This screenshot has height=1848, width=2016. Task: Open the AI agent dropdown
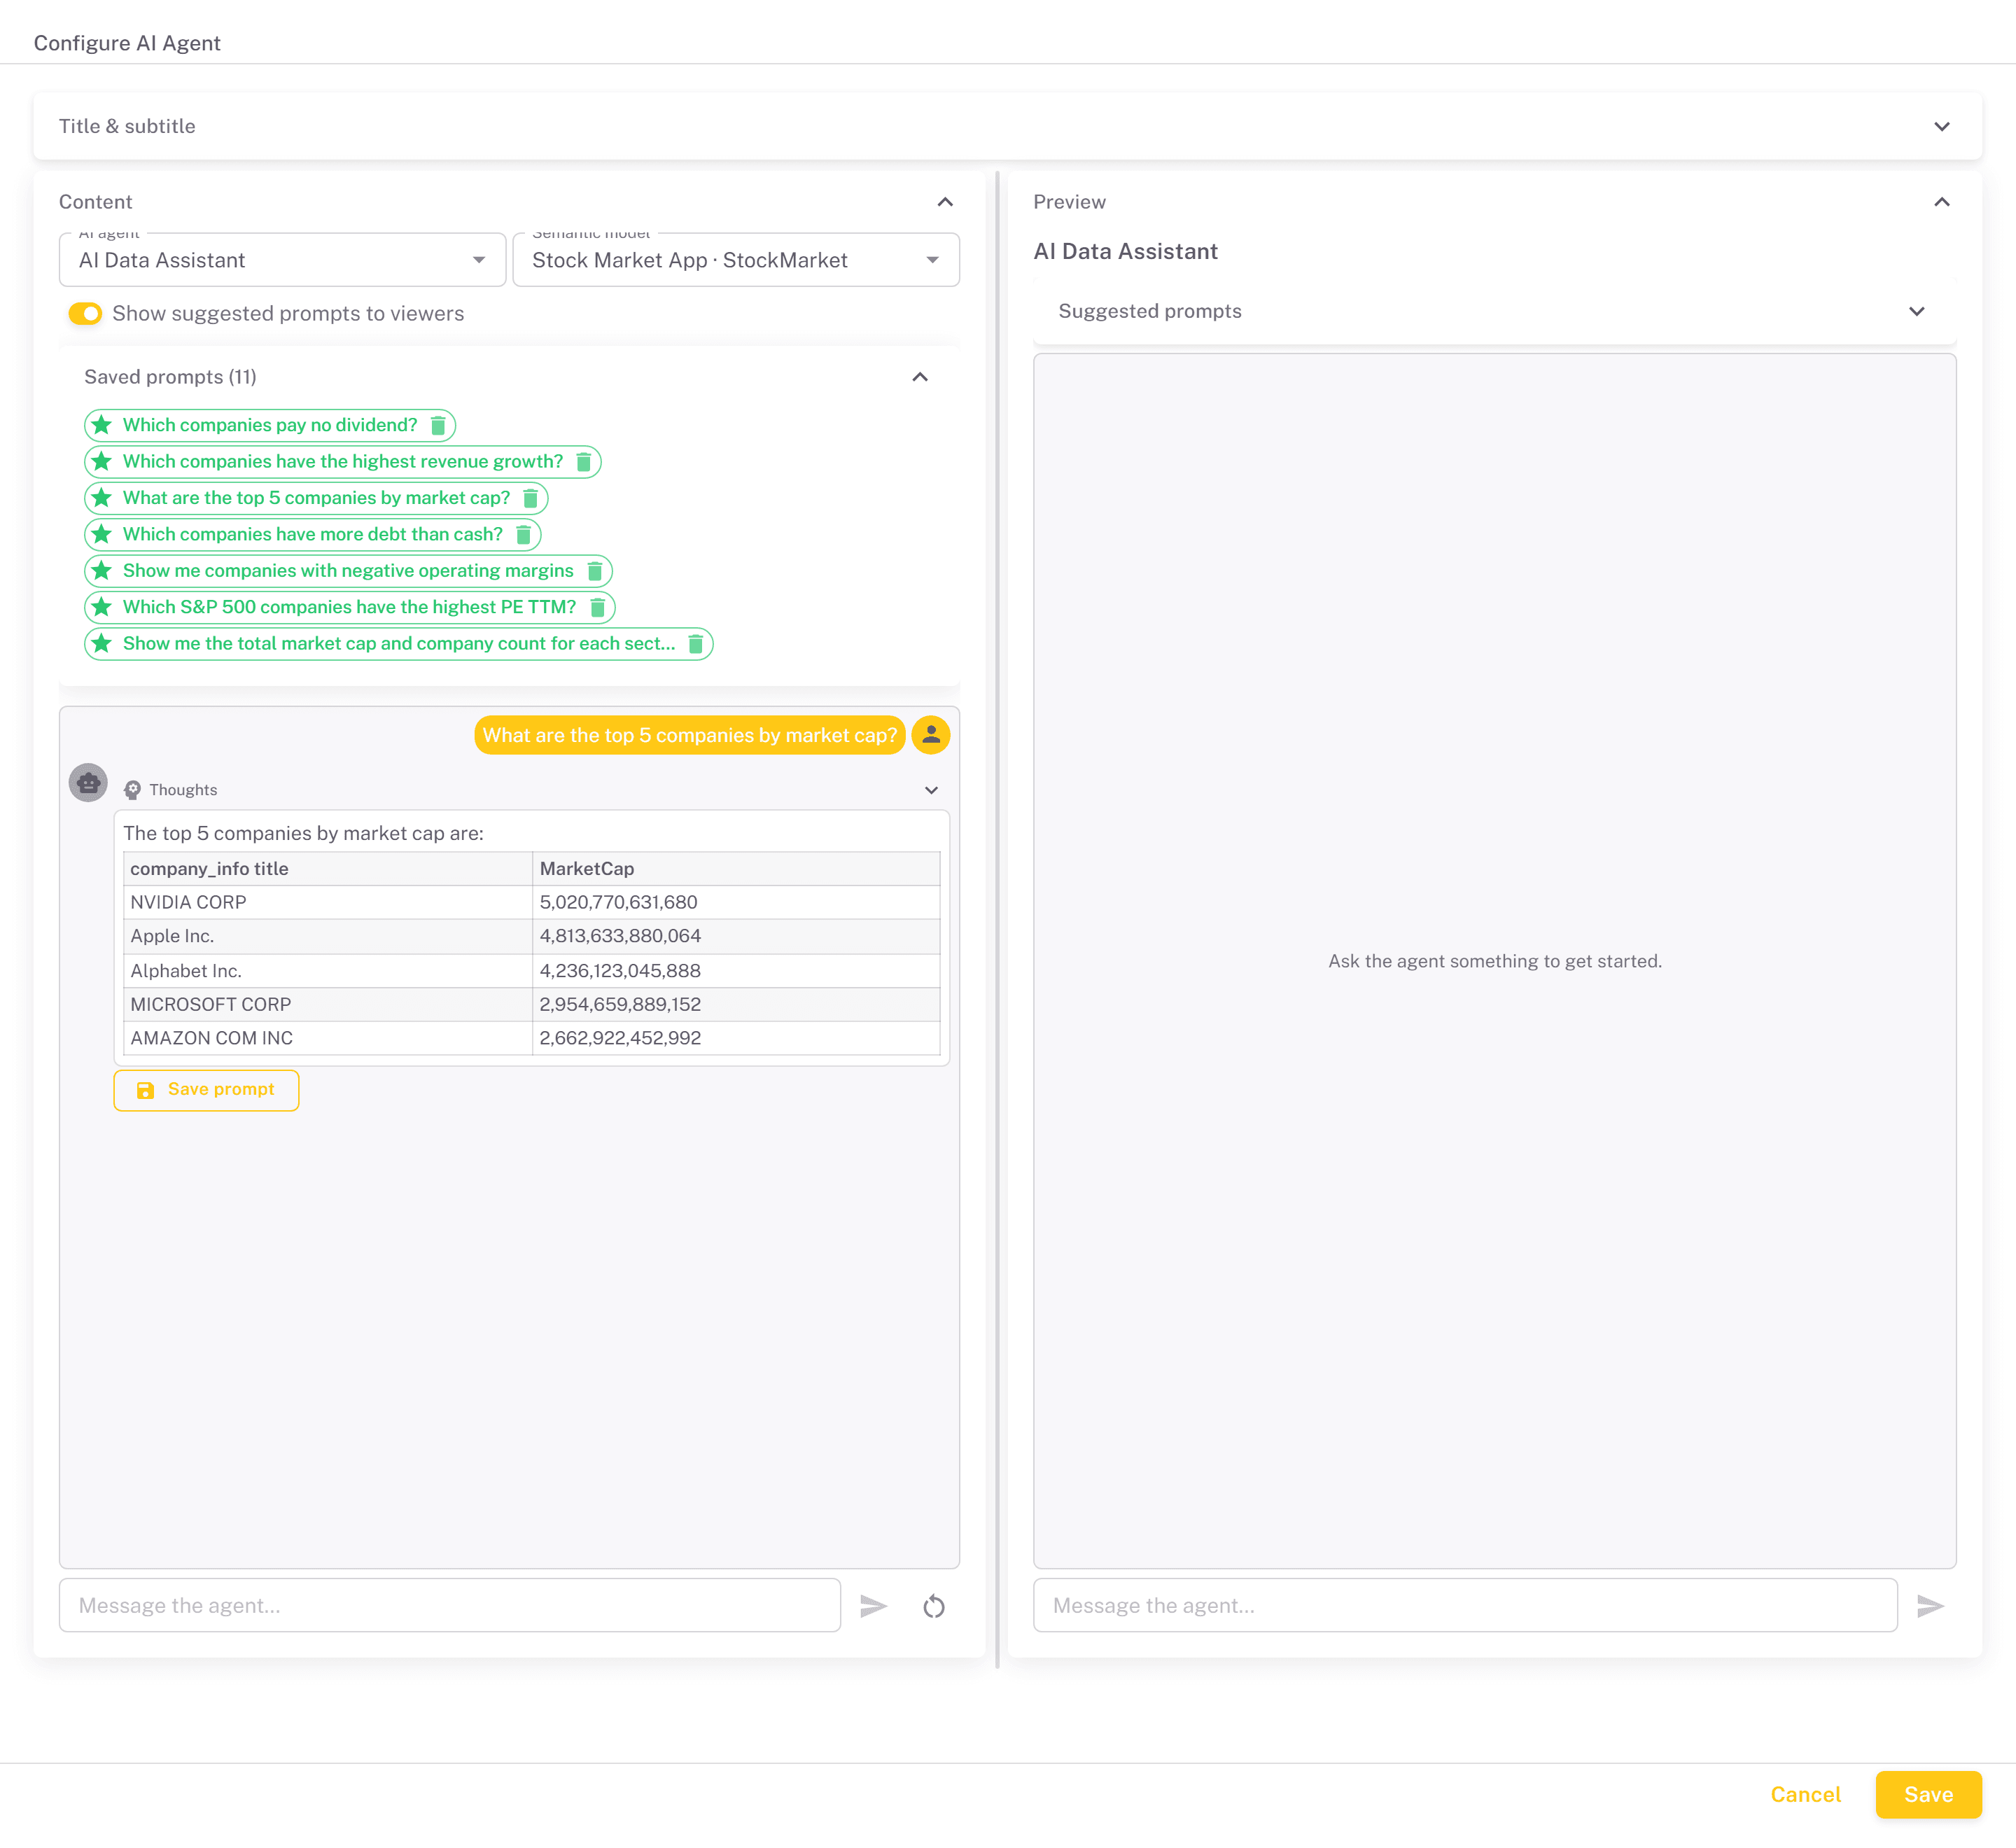[x=282, y=260]
